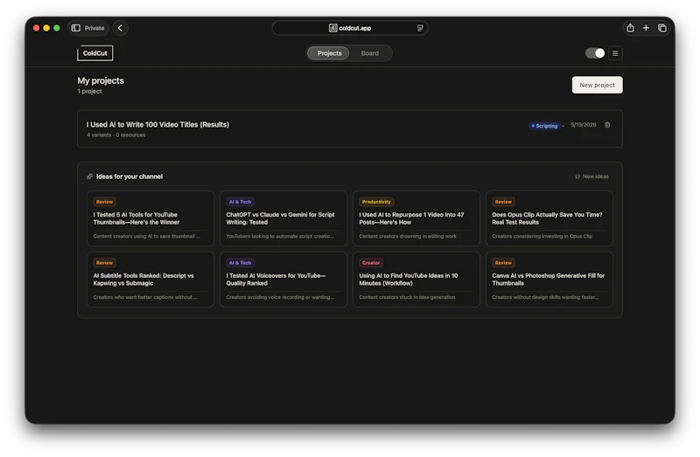Delete project with the trash icon

click(x=607, y=125)
